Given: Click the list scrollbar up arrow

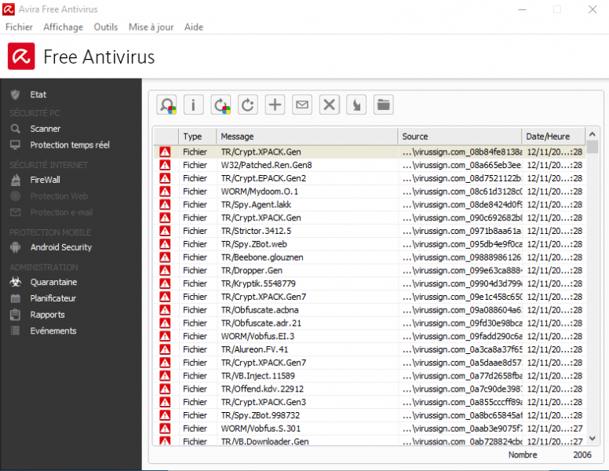Looking at the screenshot, I should (593, 134).
